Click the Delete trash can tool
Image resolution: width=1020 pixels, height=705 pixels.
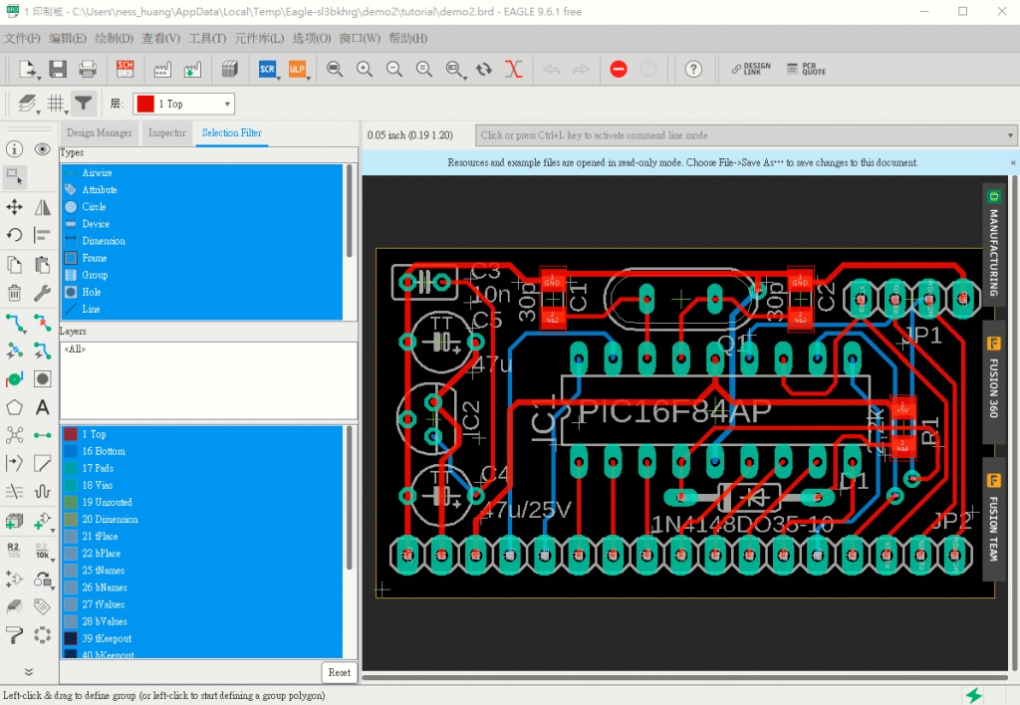[x=15, y=293]
